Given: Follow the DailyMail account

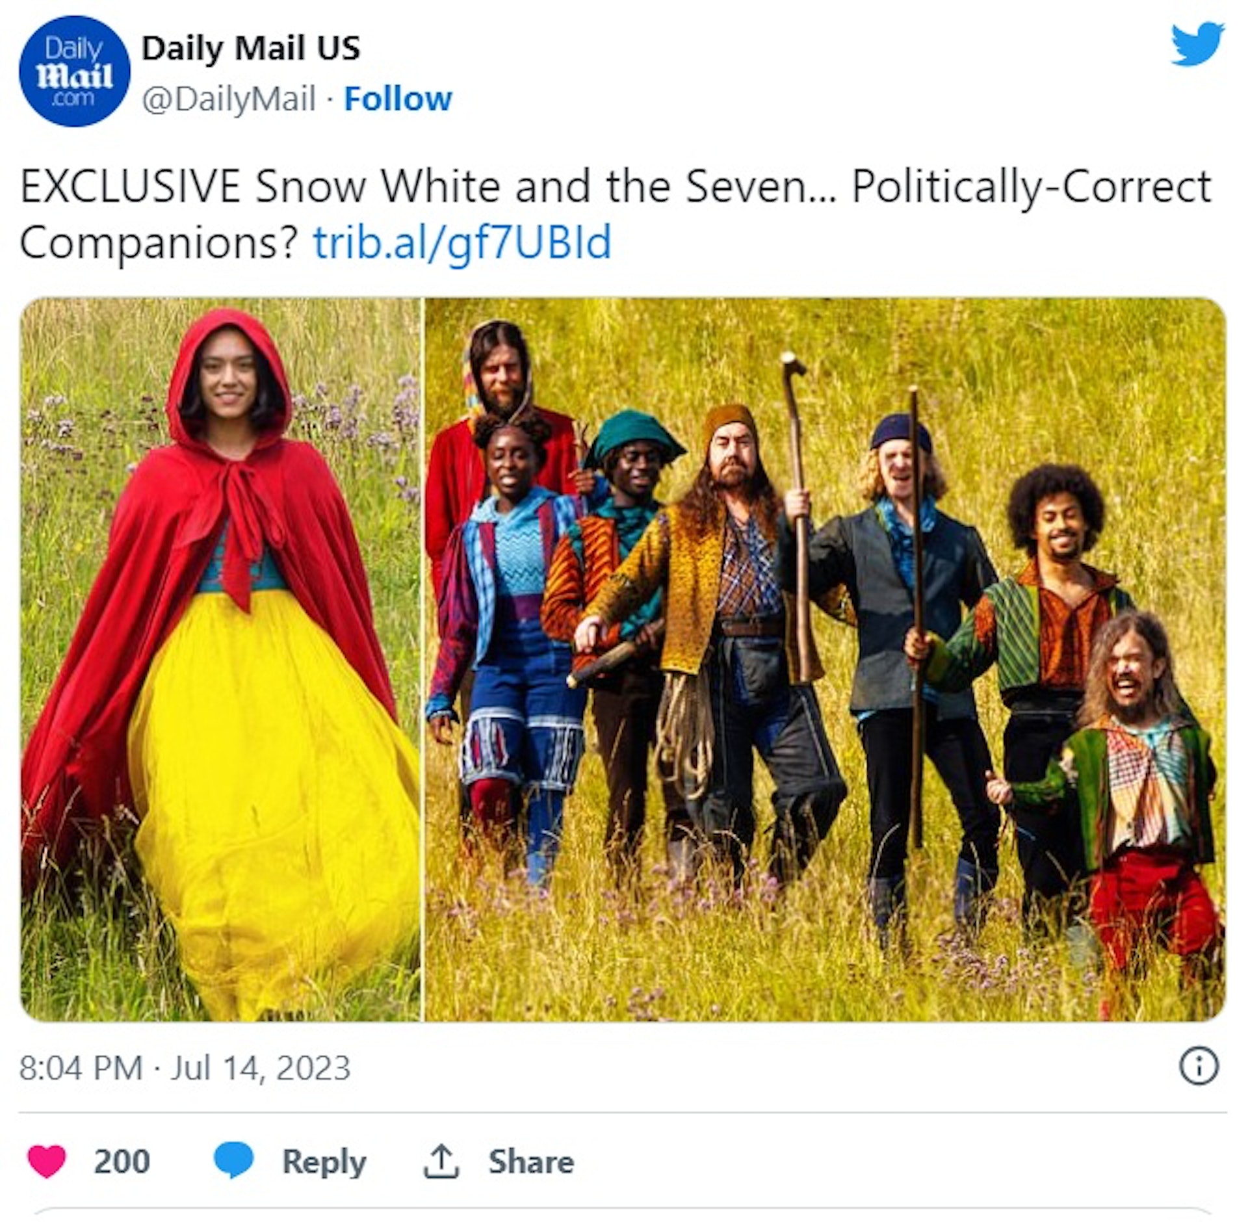Looking at the screenshot, I should coord(398,99).
